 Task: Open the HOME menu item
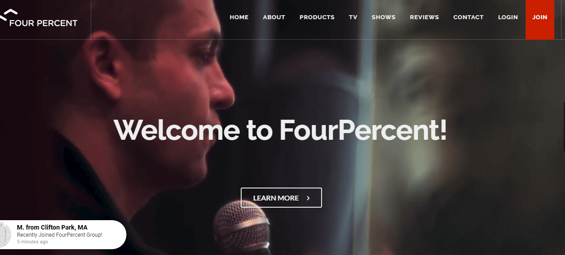[239, 17]
